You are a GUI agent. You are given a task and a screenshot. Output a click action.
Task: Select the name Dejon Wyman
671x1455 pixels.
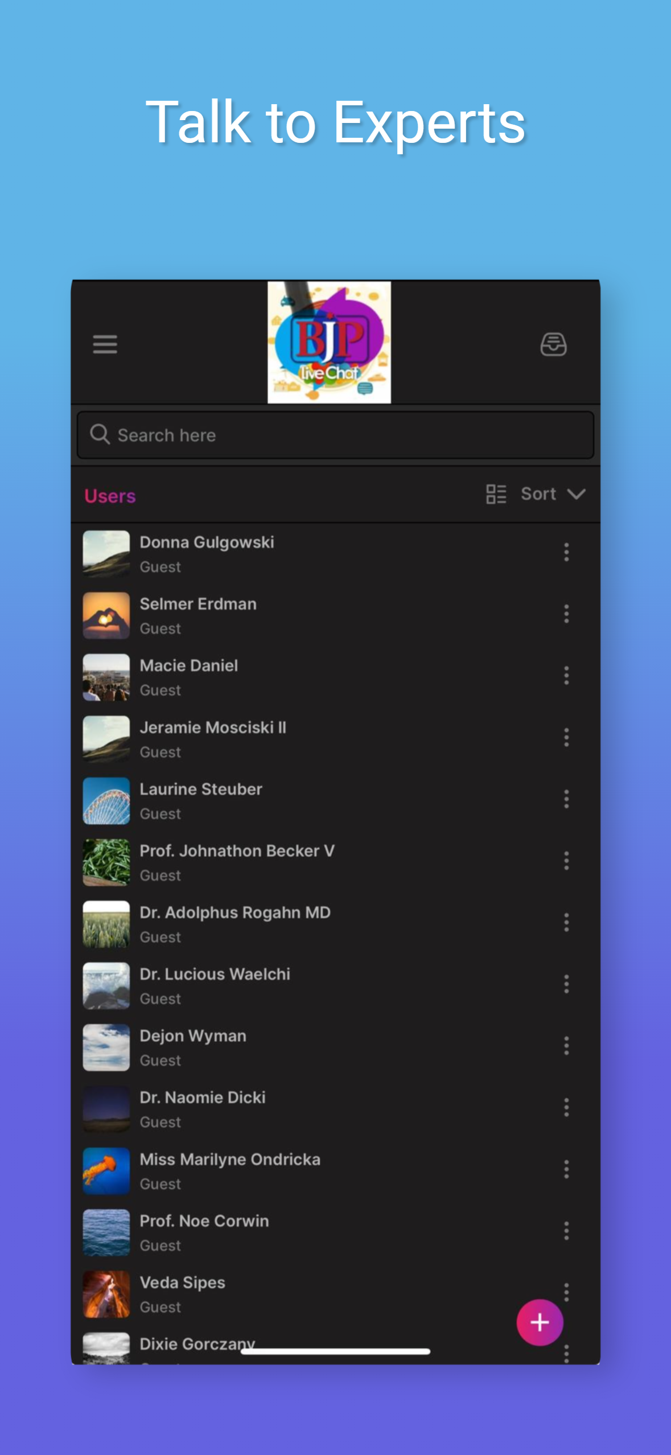193,1036
